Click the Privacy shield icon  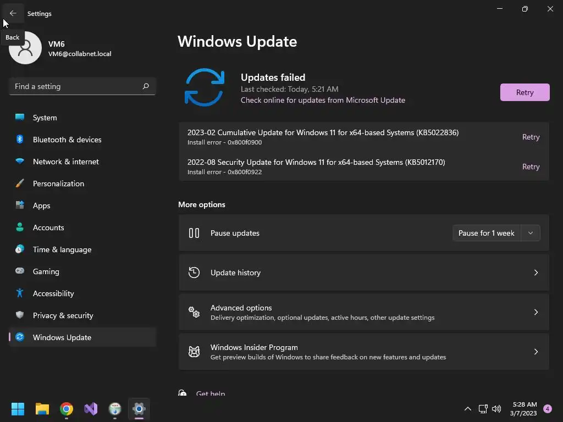coord(20,315)
